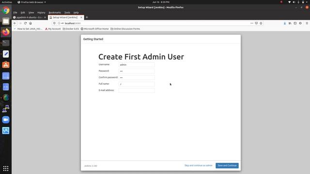Select the Setup Wizard [Jenkins] tab
Screen dimensions: 310x174
pos(66,17)
